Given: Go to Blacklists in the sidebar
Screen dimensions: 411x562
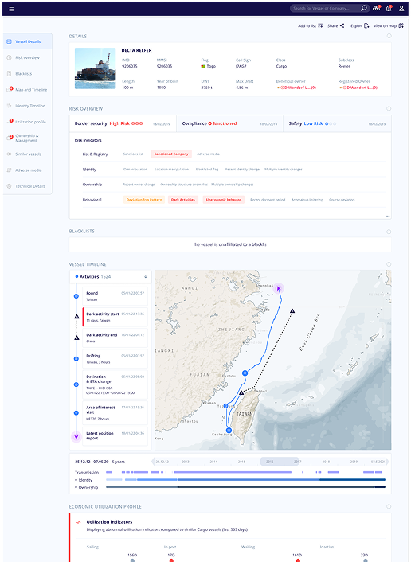Looking at the screenshot, I should click(x=24, y=74).
